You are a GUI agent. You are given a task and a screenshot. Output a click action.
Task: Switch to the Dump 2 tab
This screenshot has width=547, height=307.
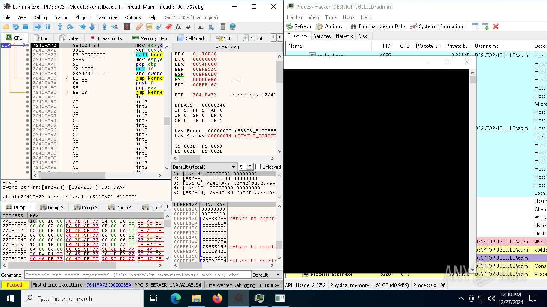click(52, 207)
